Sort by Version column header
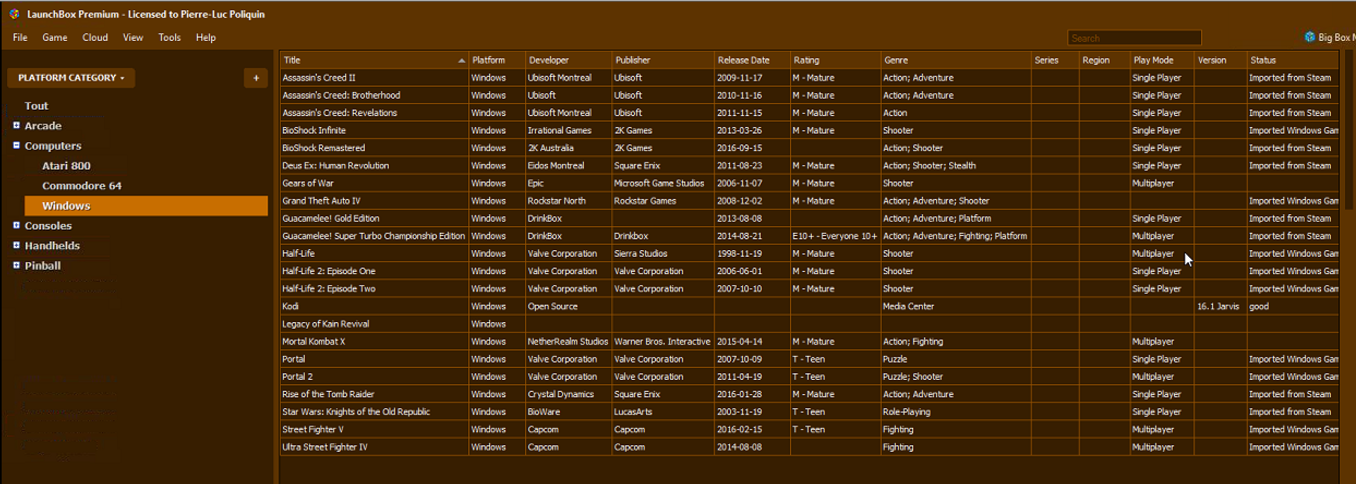Image resolution: width=1356 pixels, height=484 pixels. [x=1220, y=60]
